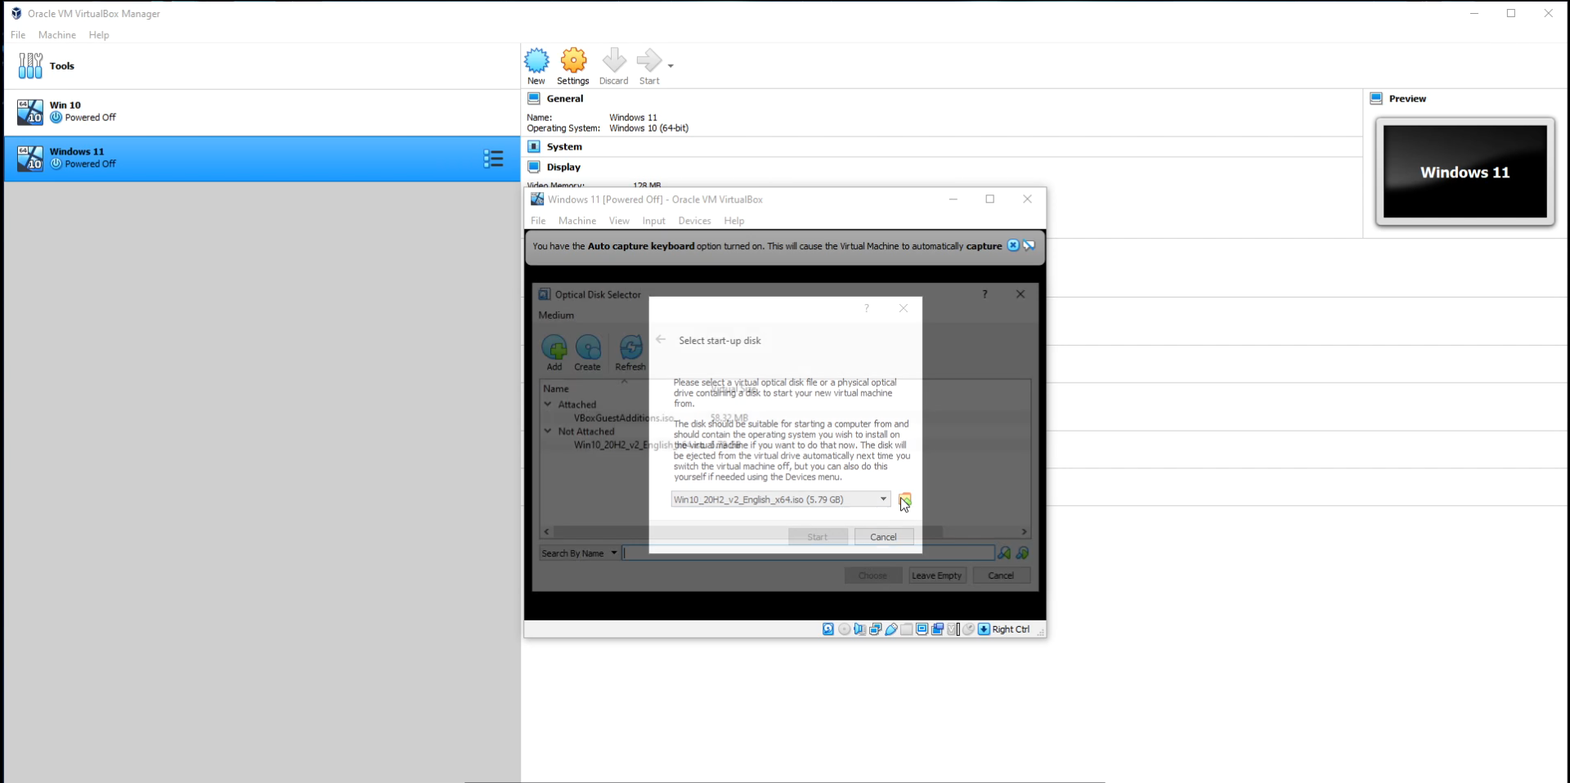Click the Add disk icon in Optical Disk Selector
The width and height of the screenshot is (1570, 783).
[x=554, y=353]
